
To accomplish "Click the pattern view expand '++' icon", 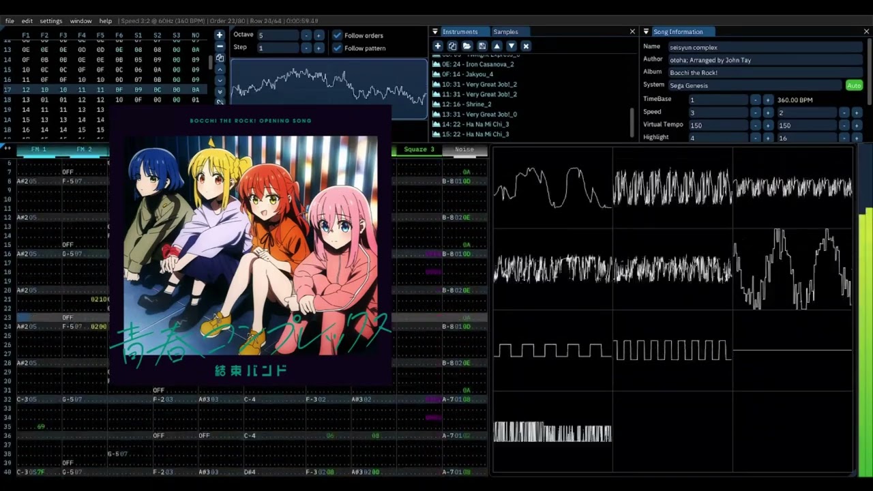I will 8,148.
